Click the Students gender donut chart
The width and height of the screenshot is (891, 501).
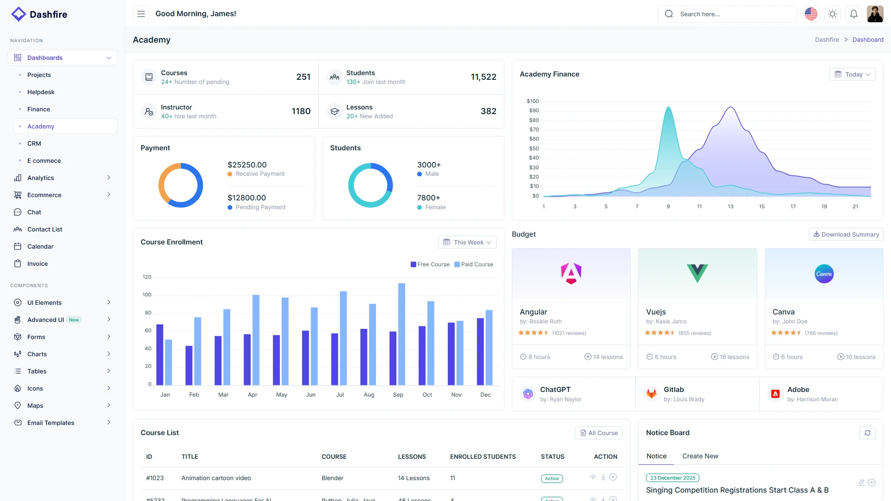[370, 185]
